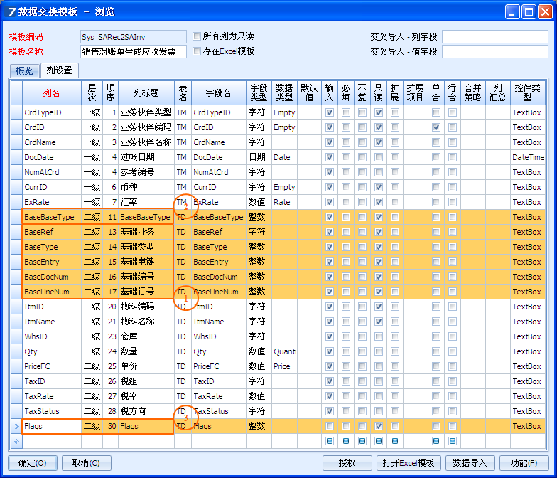The width and height of the screenshot is (557, 478).
Task: Select the BaseDocNum cell in 列名
Action: (x=52, y=277)
